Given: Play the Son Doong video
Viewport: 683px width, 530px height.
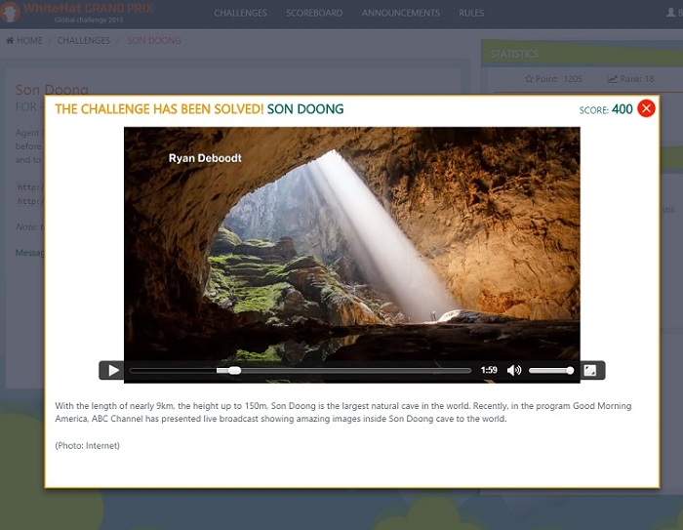Looking at the screenshot, I should 113,371.
